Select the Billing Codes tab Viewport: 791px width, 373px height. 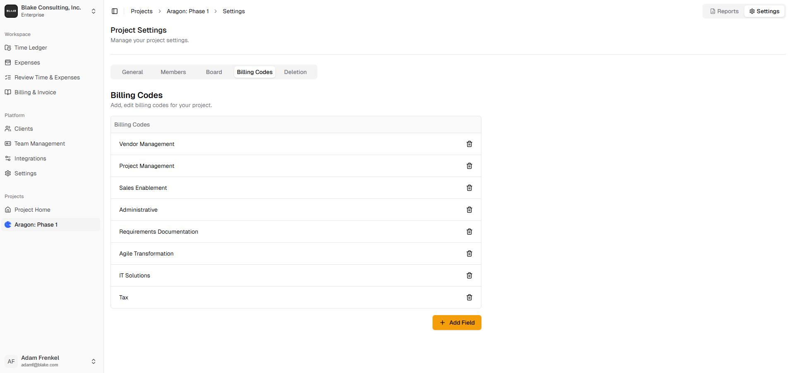coord(255,72)
